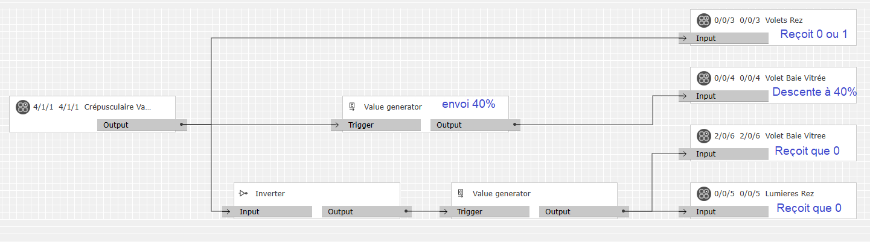Click the 0/0/4 Volet Baie Vitrée node icon
Image resolution: width=870 pixels, height=242 pixels.
coord(703,78)
